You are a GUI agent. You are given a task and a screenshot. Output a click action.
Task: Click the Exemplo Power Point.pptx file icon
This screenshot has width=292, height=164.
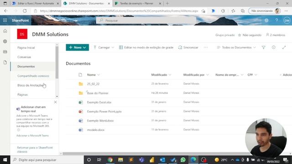pyautogui.click(x=81, y=111)
